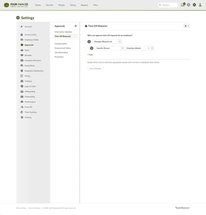
Task: Open Employee Fields settings label
Action: [x=32, y=40]
